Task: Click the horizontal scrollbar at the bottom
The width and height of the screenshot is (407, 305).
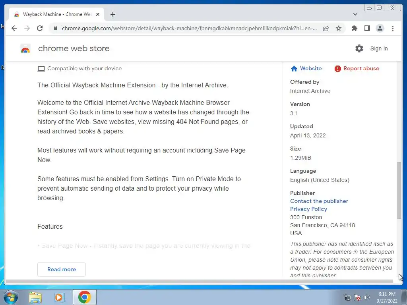Action: (200, 282)
